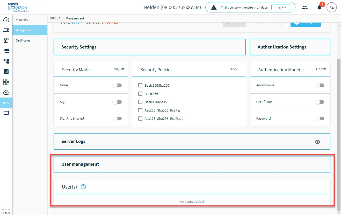Click the Upgrade license button
The width and height of the screenshot is (341, 215).
click(281, 8)
